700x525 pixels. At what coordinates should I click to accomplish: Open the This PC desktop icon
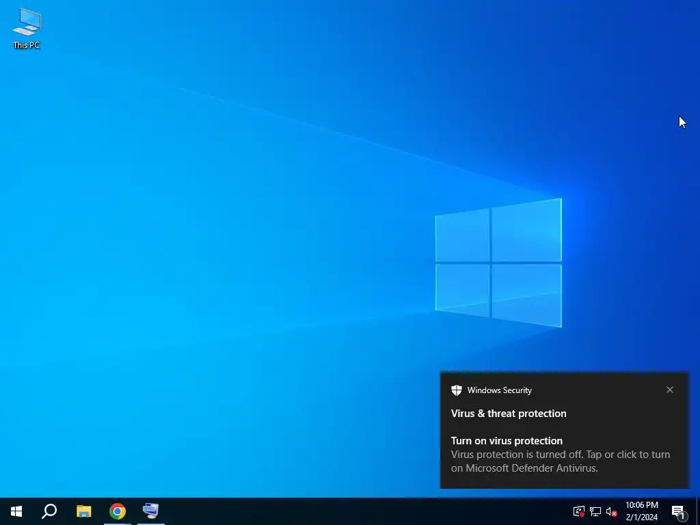pos(27,29)
